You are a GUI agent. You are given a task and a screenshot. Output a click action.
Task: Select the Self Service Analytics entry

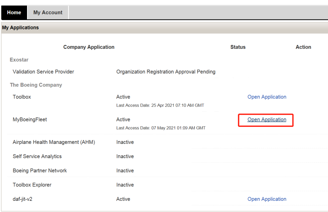pyautogui.click(x=37, y=156)
